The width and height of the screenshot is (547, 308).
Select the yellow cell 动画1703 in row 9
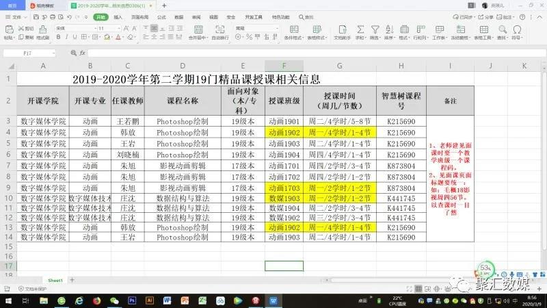[284, 188]
